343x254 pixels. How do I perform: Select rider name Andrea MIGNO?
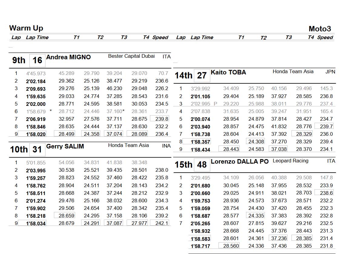(68, 57)
